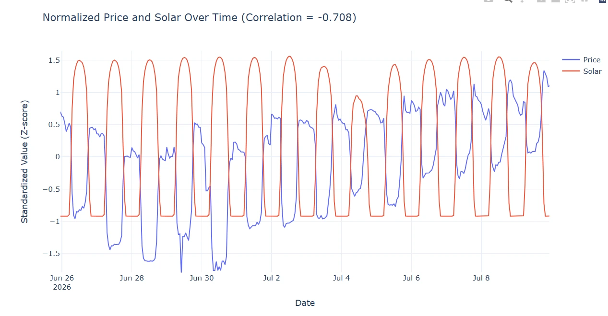This screenshot has height=316, width=608.
Task: Click the 'Jul 6' x-axis tick label
Action: 411,278
